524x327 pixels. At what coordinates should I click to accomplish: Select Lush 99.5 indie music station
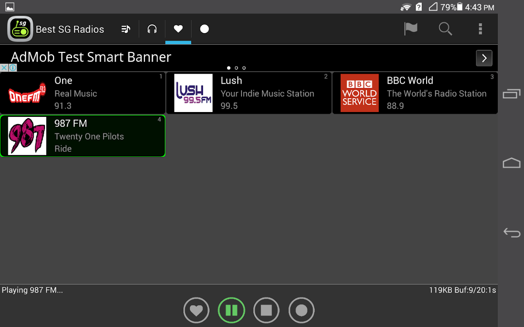(249, 93)
